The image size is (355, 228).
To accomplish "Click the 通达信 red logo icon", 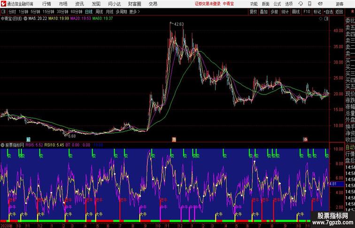I will [3, 4].
